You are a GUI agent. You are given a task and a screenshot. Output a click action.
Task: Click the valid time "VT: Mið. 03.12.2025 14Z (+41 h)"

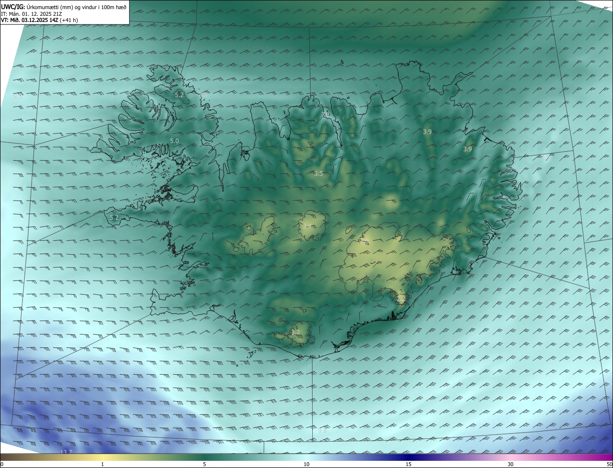tap(39, 20)
